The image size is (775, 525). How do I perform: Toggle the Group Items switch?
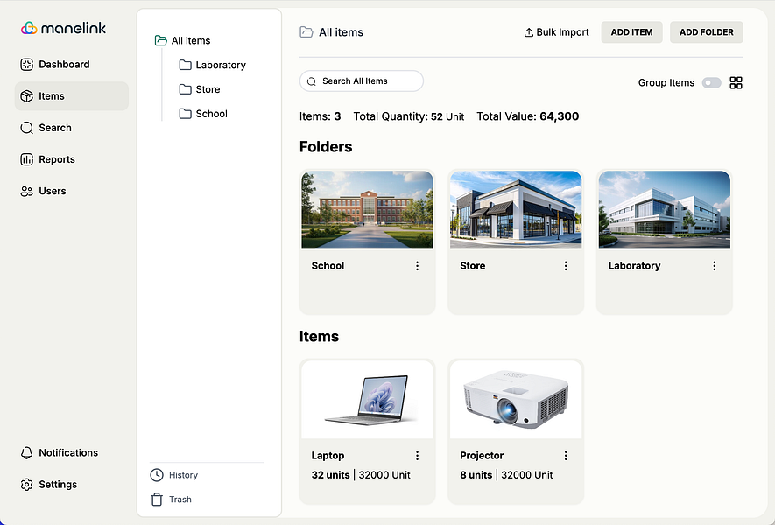click(712, 83)
